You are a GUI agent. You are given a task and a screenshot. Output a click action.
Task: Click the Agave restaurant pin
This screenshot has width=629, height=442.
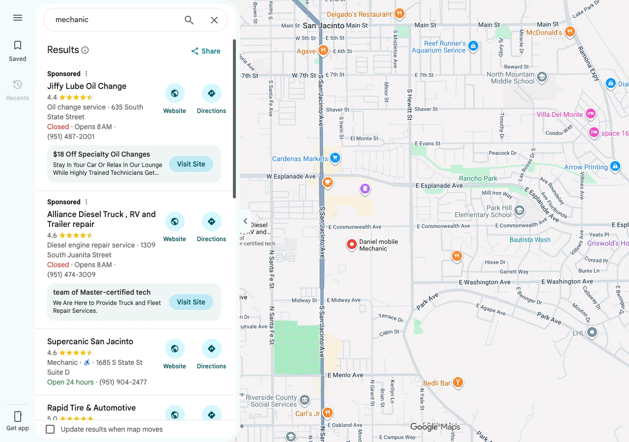click(323, 50)
